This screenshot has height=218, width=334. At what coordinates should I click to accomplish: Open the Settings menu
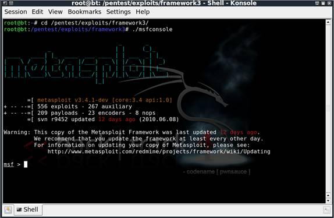118,12
